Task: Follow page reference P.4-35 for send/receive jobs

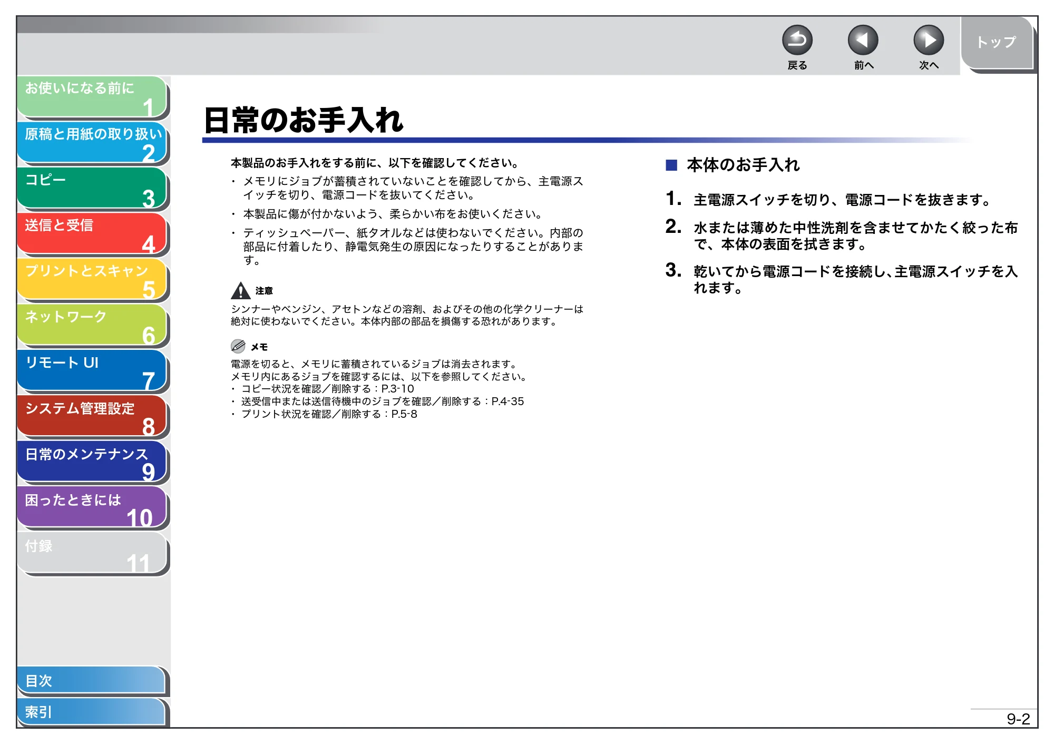Action: [x=508, y=401]
